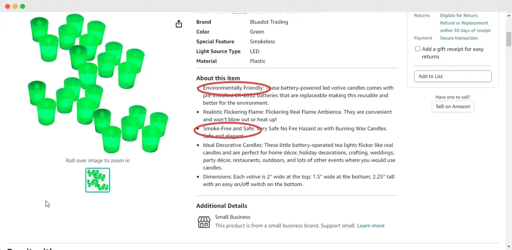Click the red close window button
Image resolution: width=512 pixels, height=250 pixels.
(x=7, y=6)
